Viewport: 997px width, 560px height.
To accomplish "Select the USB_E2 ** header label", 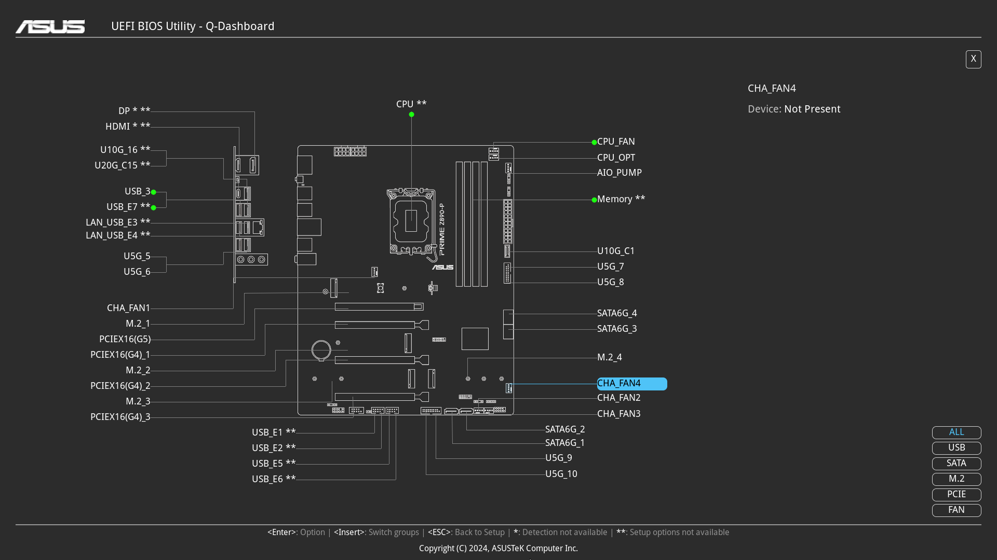I will tap(274, 448).
